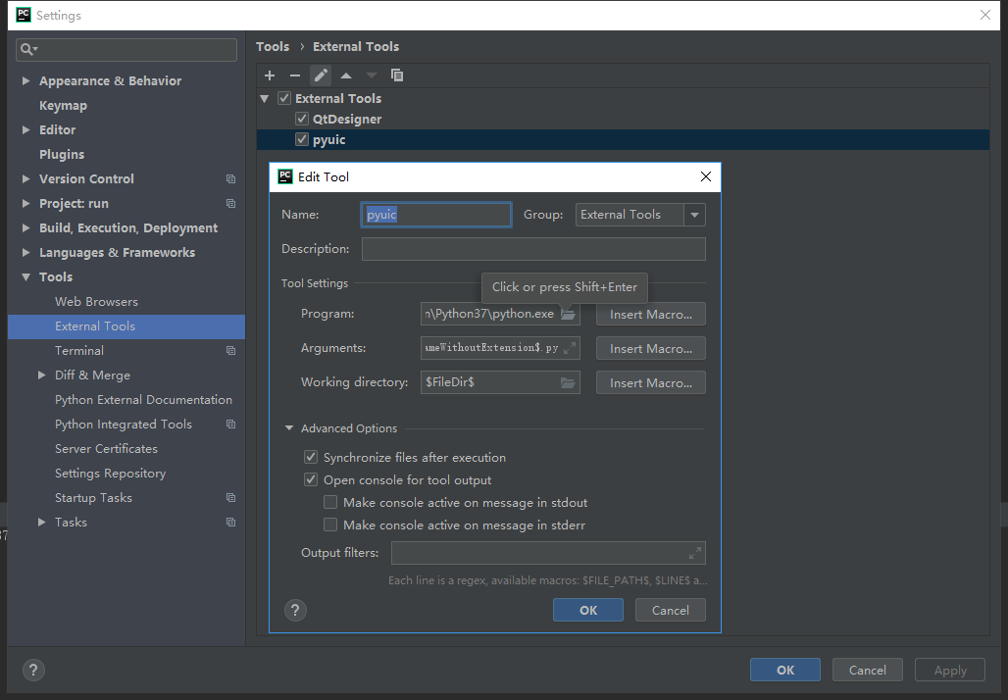Expand Build, Execution, Deployment node
Viewport: 1008px width, 700px height.
[25, 227]
